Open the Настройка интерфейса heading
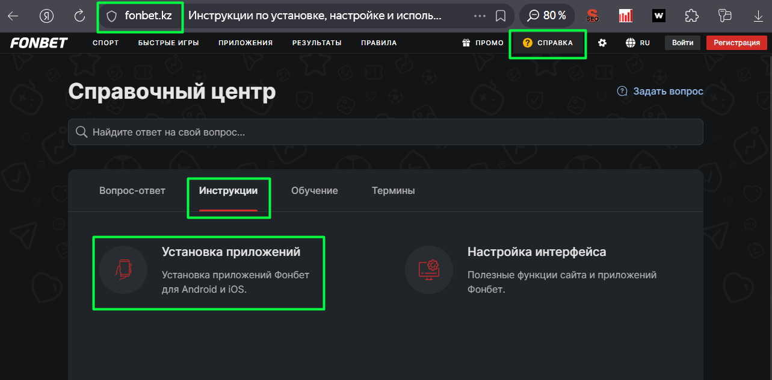This screenshot has height=380, width=772. click(537, 252)
